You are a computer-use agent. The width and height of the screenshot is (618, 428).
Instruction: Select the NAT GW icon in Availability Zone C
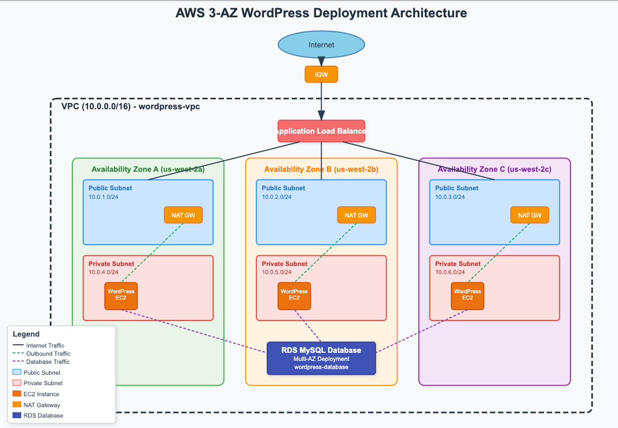click(529, 215)
